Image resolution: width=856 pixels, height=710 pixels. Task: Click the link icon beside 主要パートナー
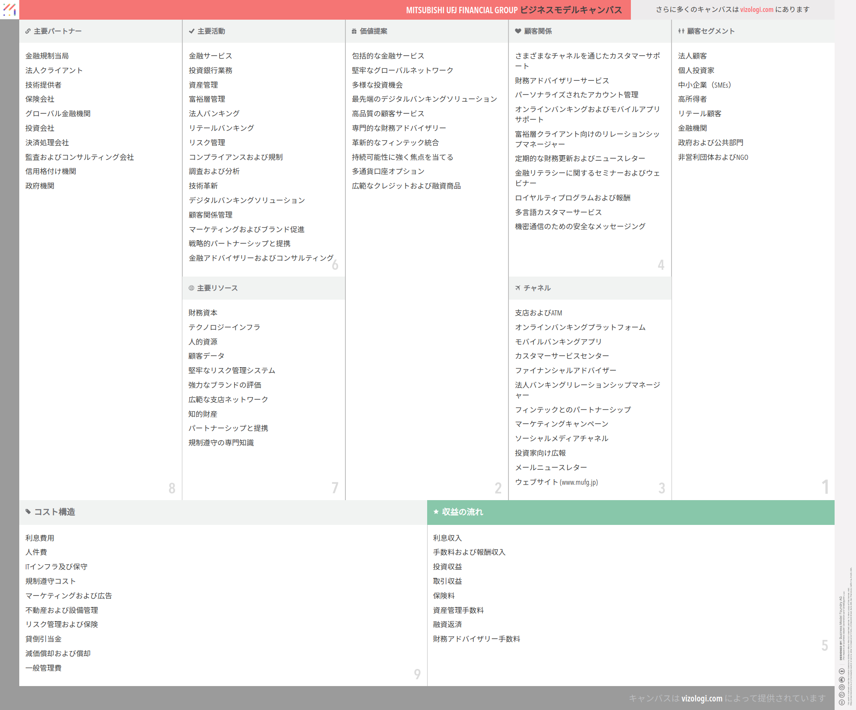28,31
